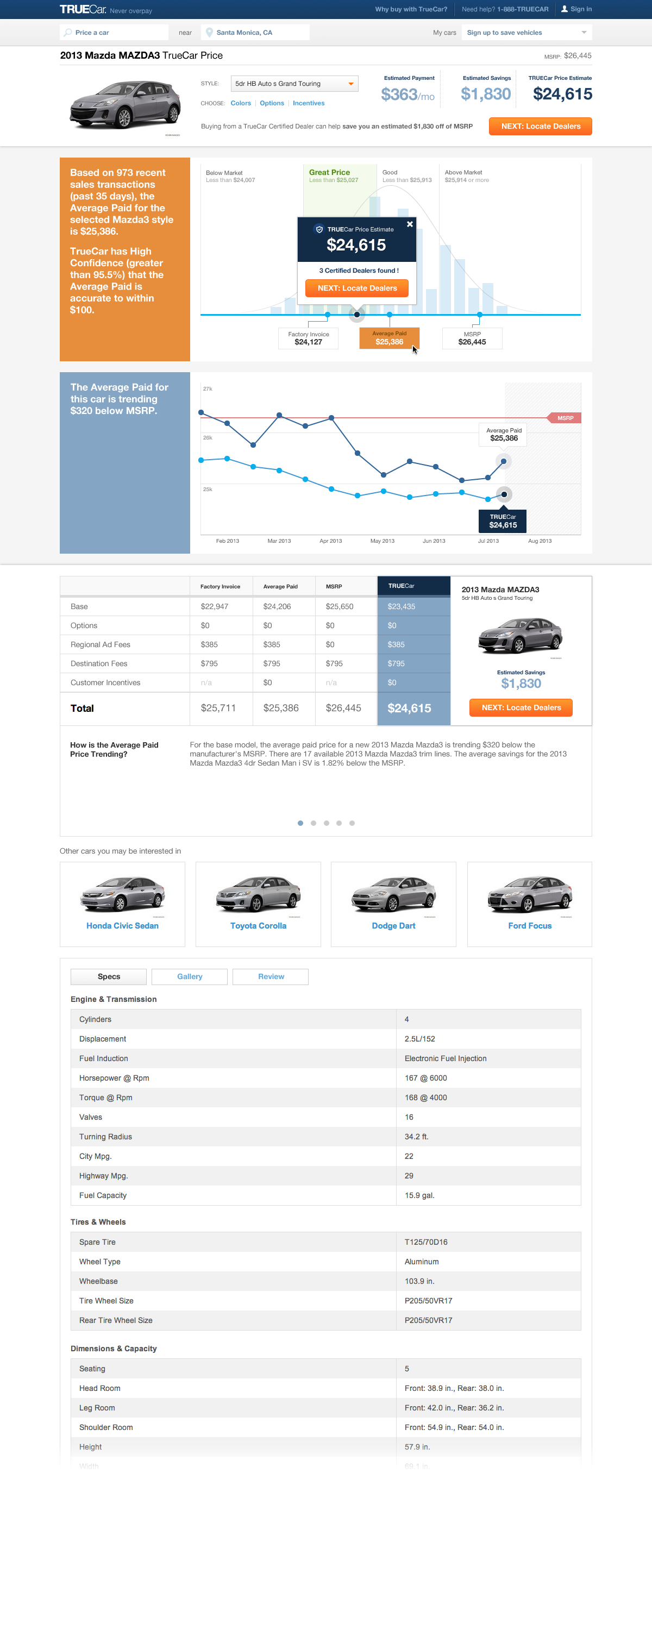Click the 1-888-TRUECAR help number

(523, 9)
